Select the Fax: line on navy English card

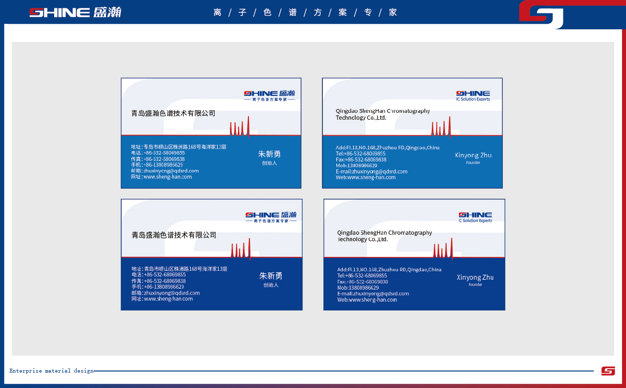tap(363, 282)
